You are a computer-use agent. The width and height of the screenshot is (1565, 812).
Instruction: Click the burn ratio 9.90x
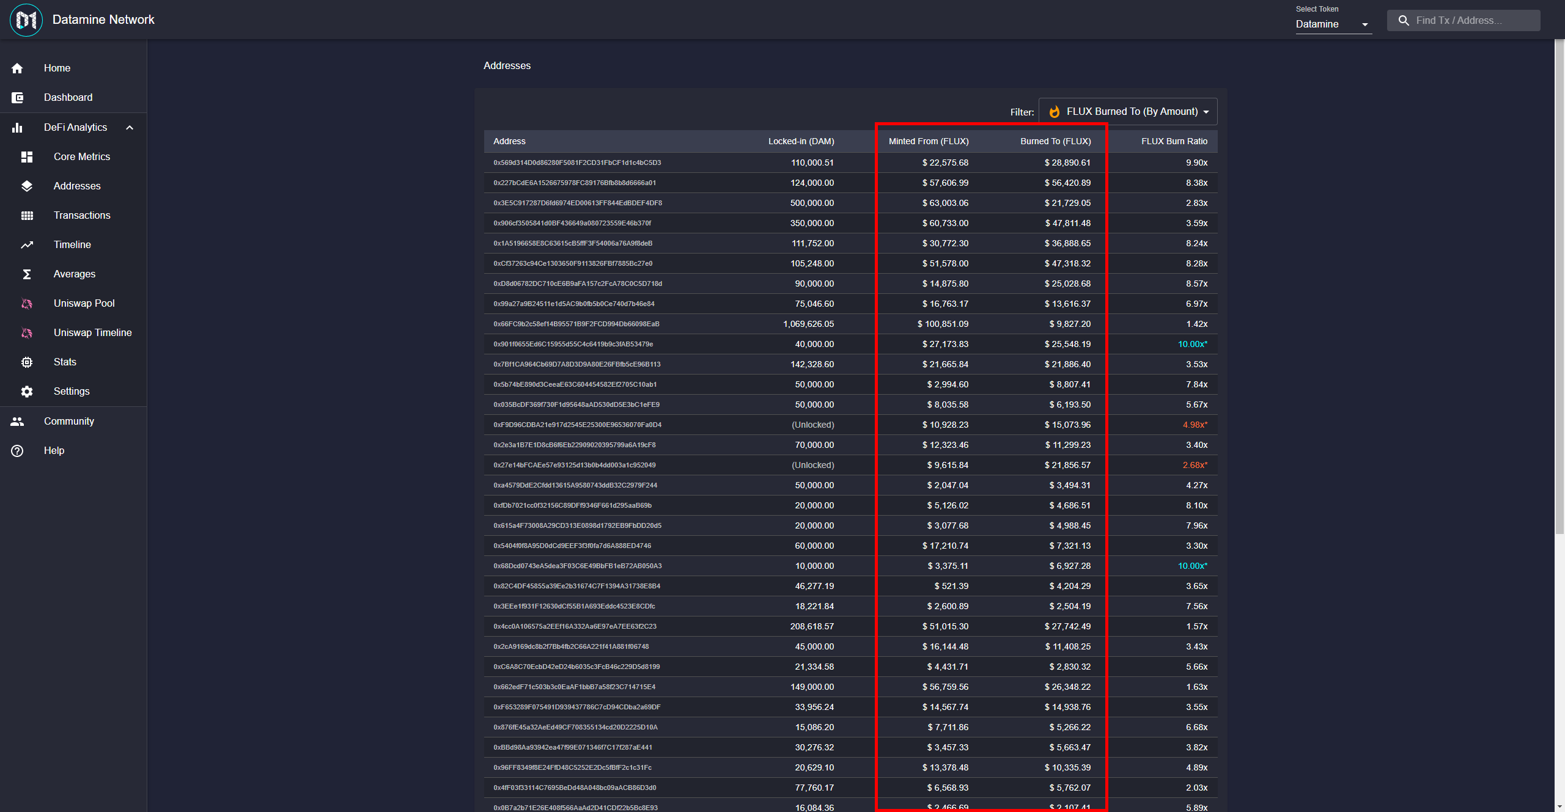click(1197, 163)
